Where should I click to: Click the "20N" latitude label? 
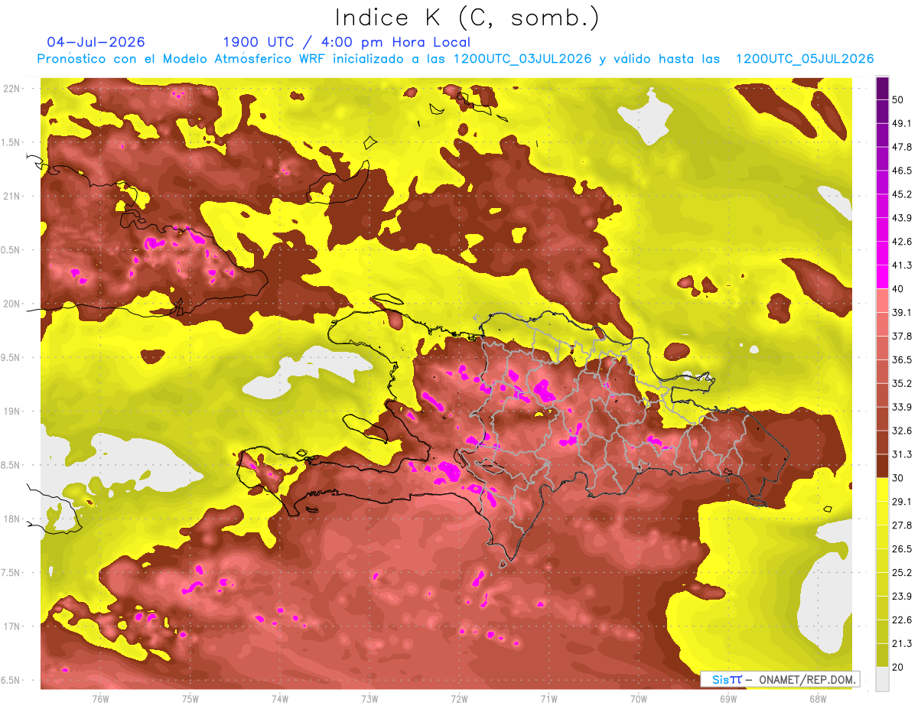tap(12, 304)
